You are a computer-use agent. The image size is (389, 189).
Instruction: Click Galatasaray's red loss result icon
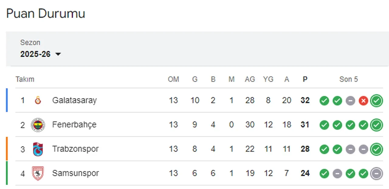click(x=363, y=101)
